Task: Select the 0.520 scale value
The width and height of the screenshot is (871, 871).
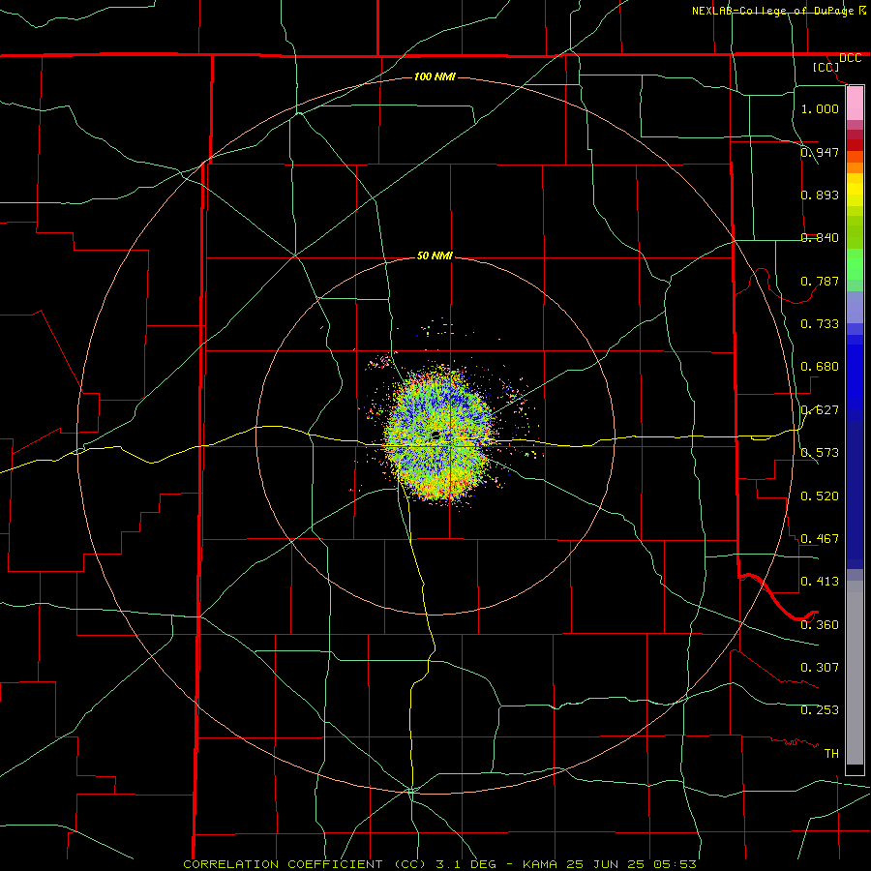Action: [820, 496]
